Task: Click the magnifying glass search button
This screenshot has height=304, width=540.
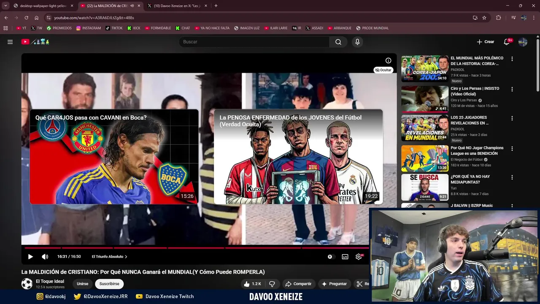Action: coord(338,42)
